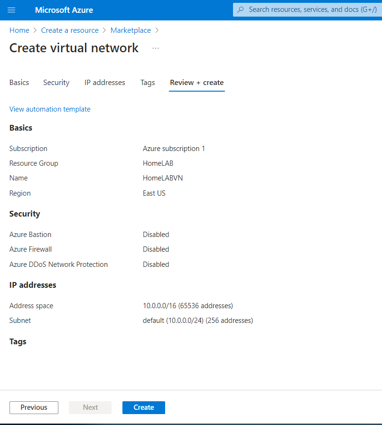This screenshot has width=382, height=425.
Task: Click the 'Subnet' label
Action: [x=20, y=321]
